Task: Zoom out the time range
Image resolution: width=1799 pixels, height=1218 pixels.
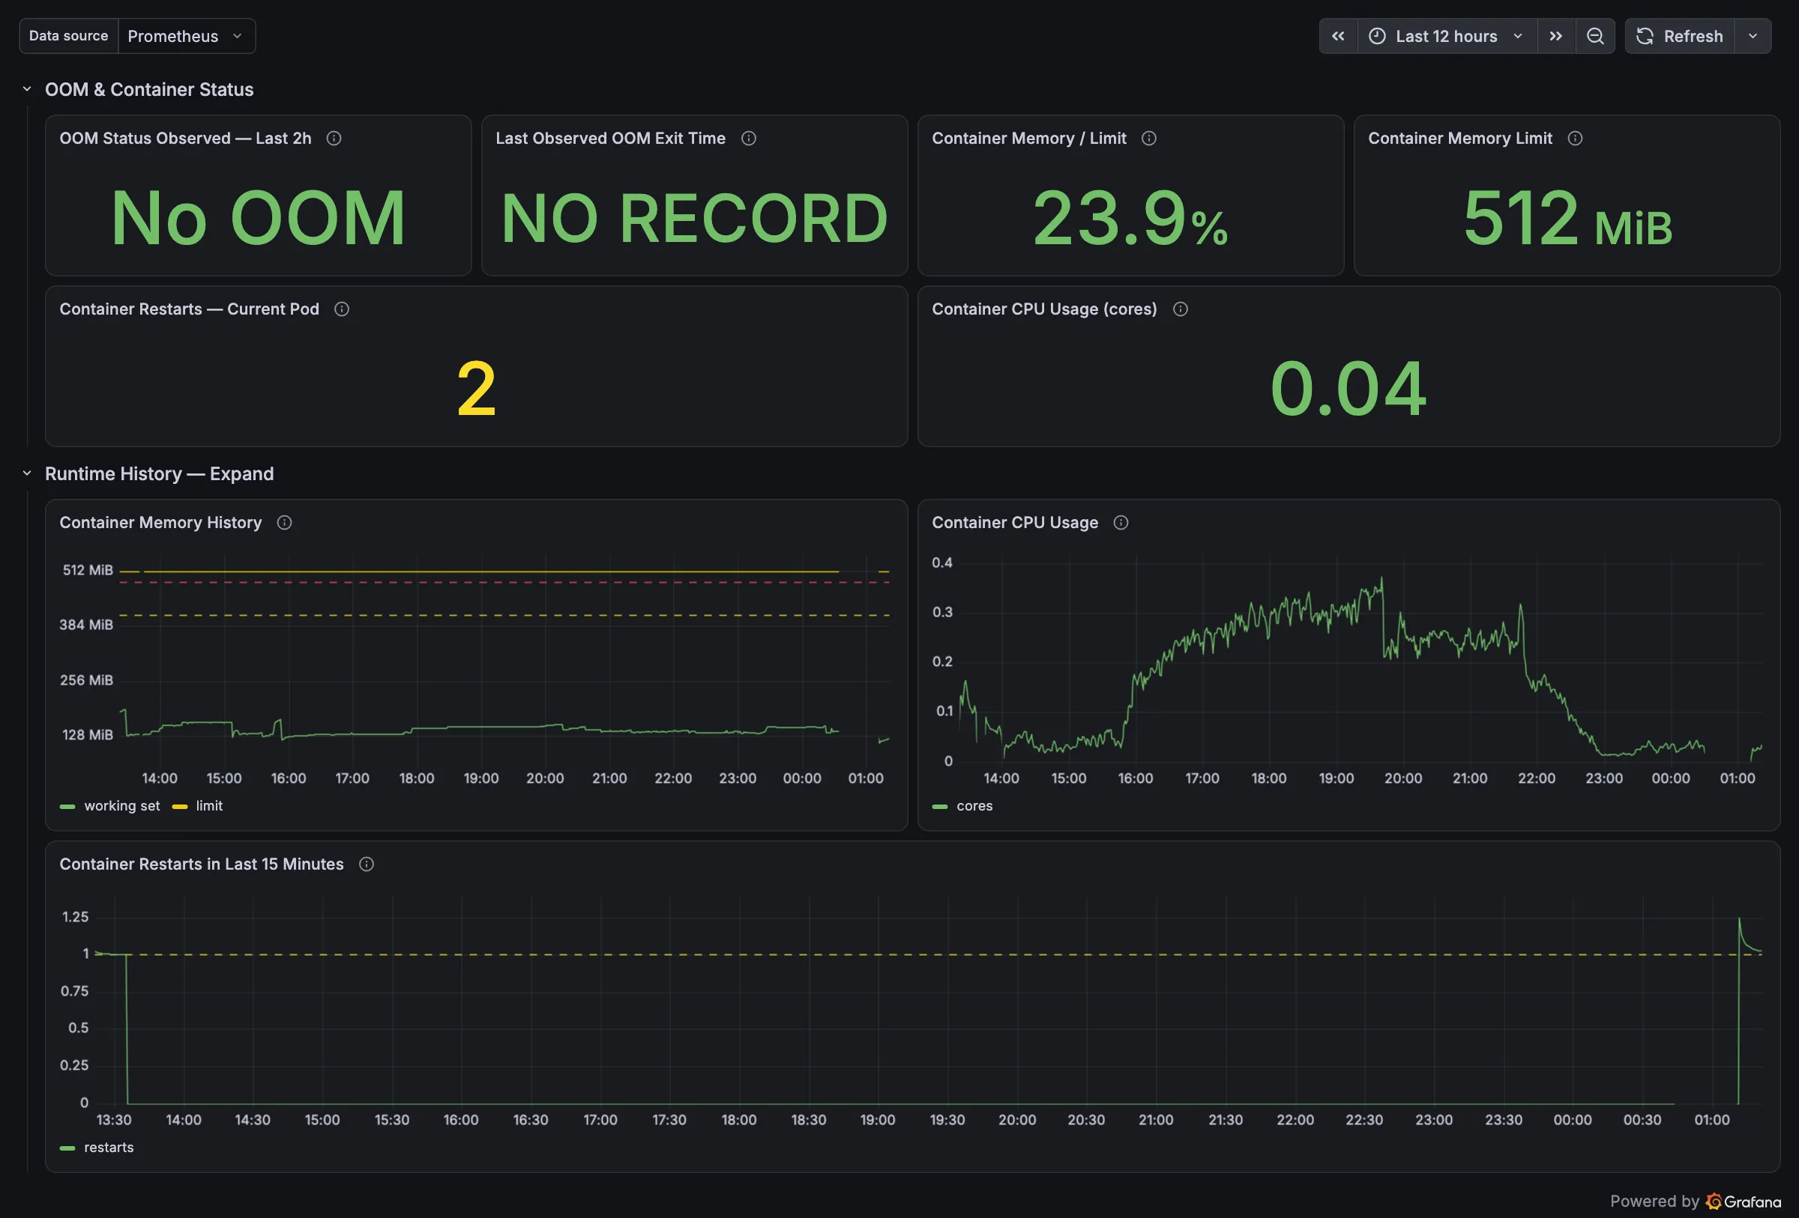Action: coord(1595,37)
